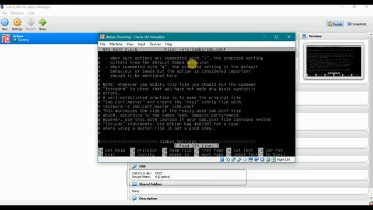Click mouse integration icon in VM status bar
This screenshot has height=210, width=373.
point(268,159)
